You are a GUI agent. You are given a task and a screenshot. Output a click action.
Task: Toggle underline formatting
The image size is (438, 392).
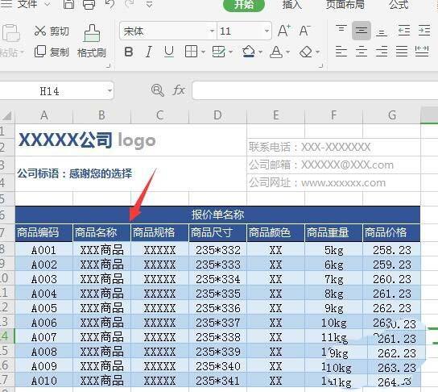click(x=169, y=52)
